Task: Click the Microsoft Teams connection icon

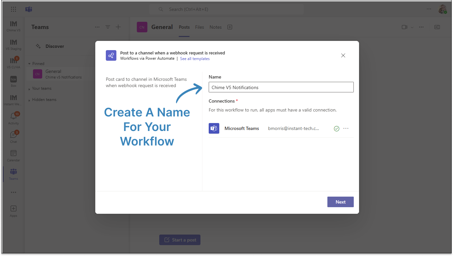Action: click(214, 128)
